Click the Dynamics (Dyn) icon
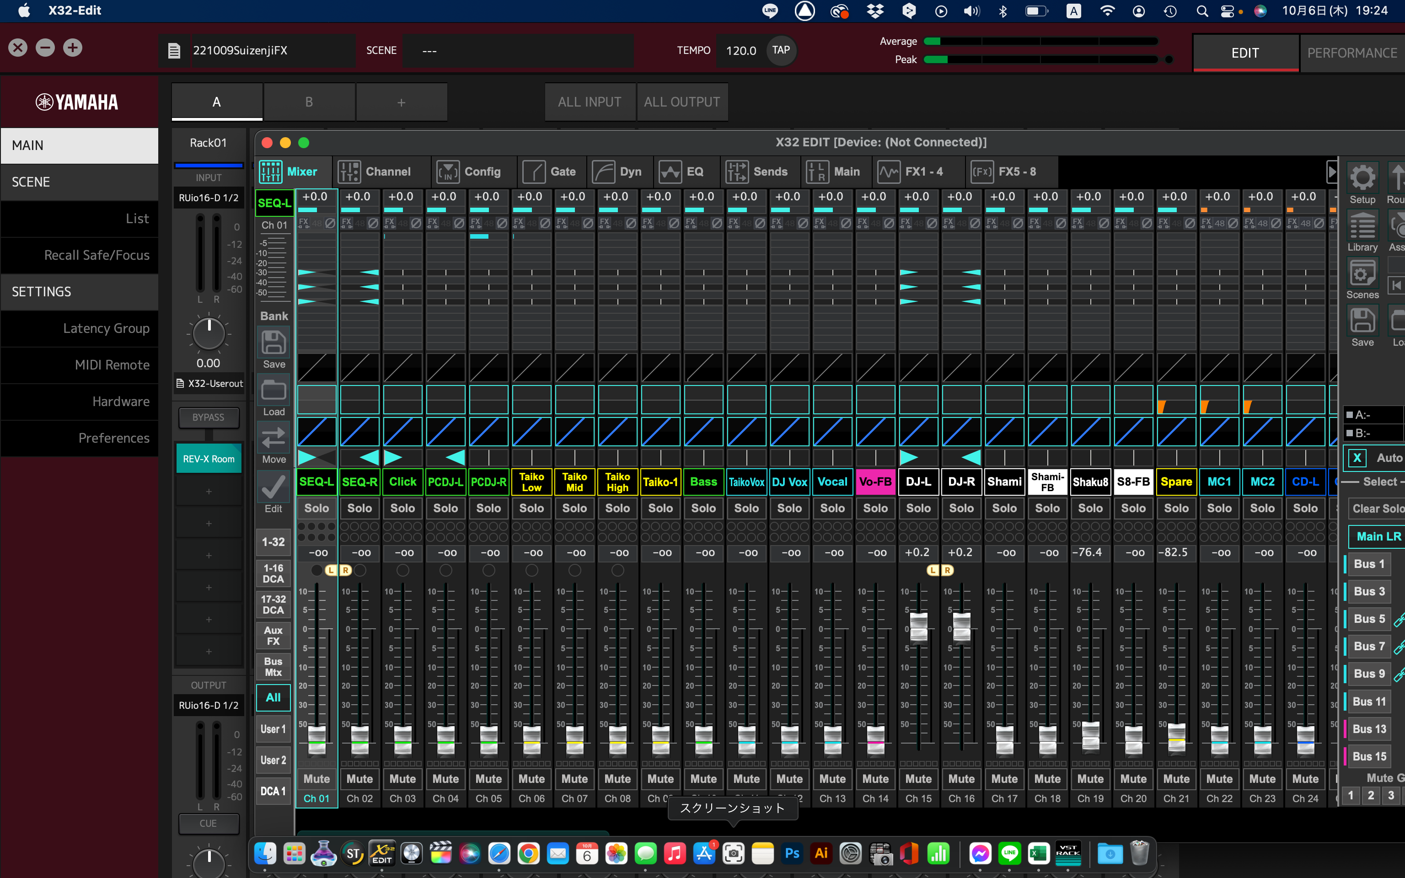 tap(618, 170)
